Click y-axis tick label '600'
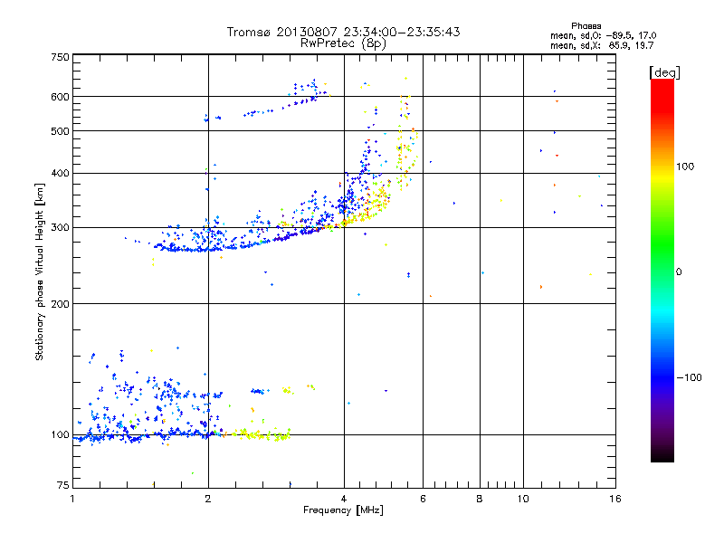This screenshot has width=724, height=543. point(60,97)
